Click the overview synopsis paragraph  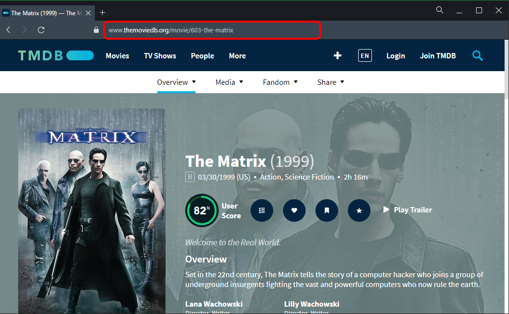(x=335, y=279)
